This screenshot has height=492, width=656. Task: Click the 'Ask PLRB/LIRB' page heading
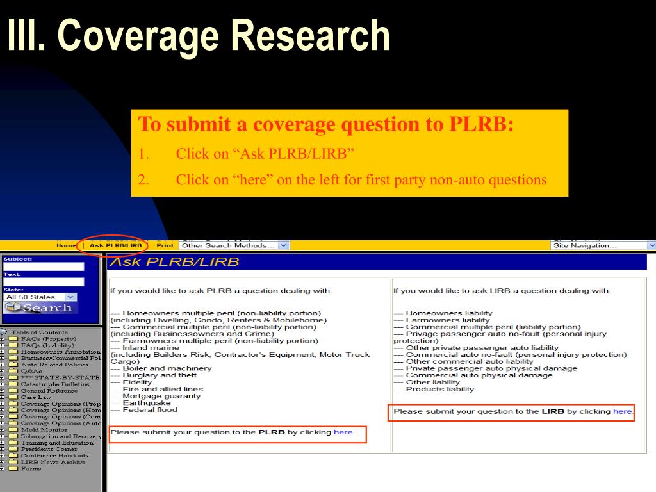pyautogui.click(x=174, y=262)
